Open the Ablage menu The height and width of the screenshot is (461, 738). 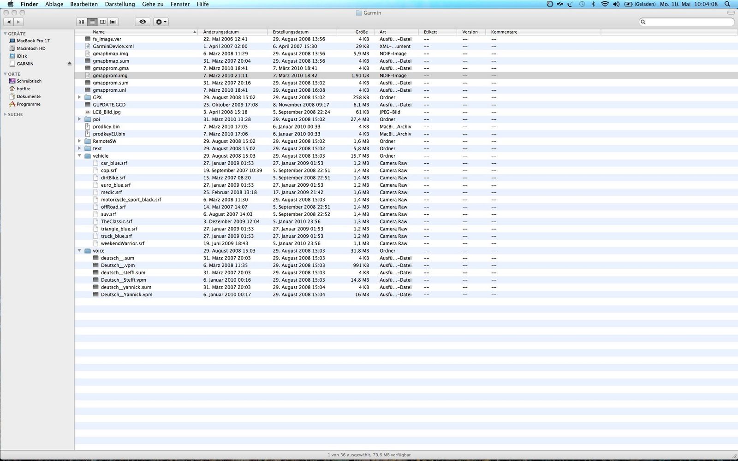coord(54,4)
